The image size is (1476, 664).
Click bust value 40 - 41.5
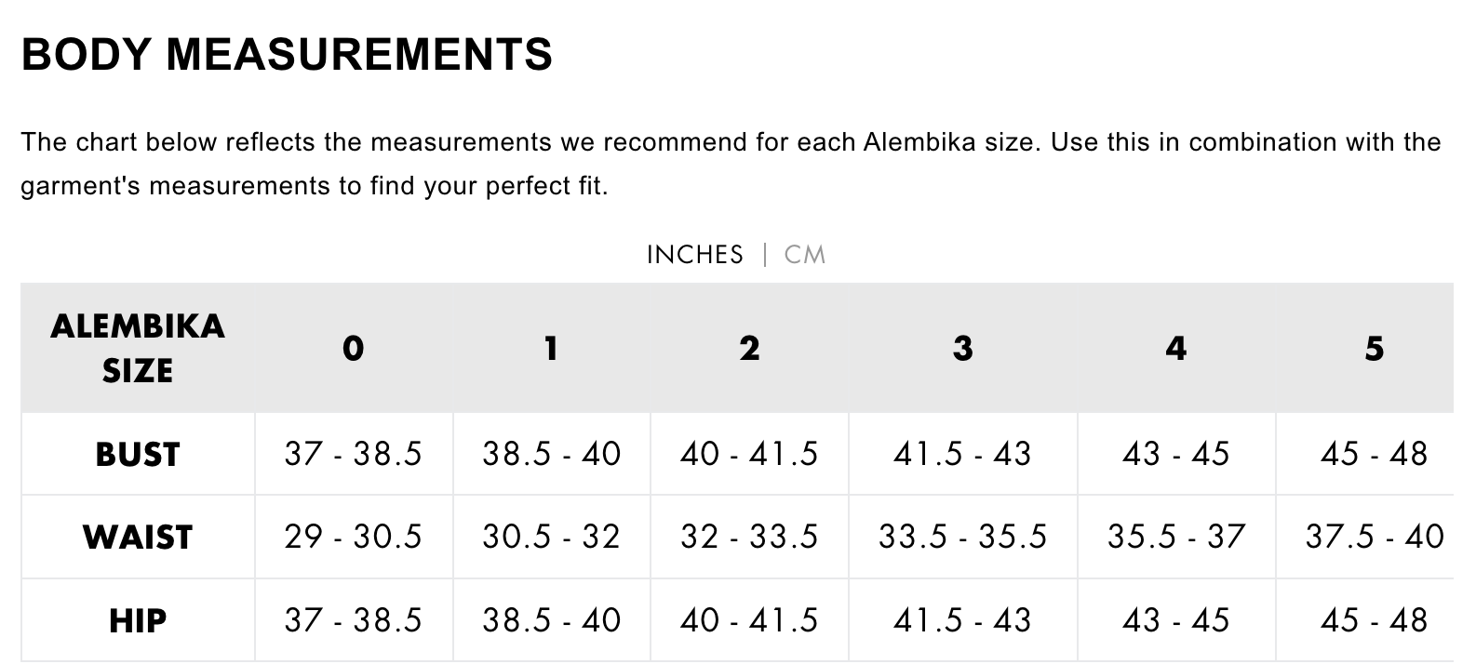point(749,454)
